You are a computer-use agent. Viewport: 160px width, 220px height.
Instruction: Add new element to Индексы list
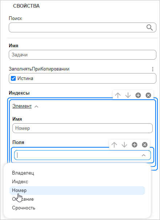[x=138, y=95]
